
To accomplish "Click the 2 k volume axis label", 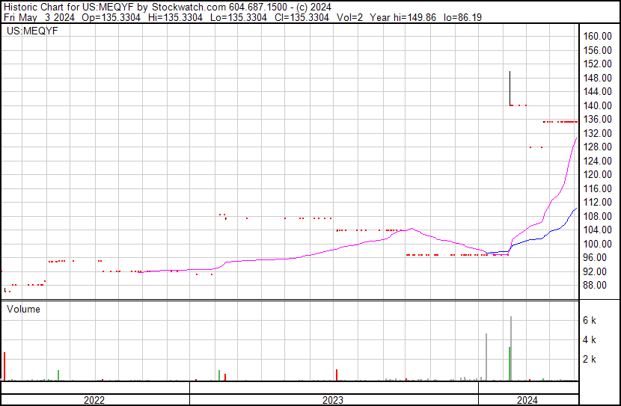I will point(590,359).
